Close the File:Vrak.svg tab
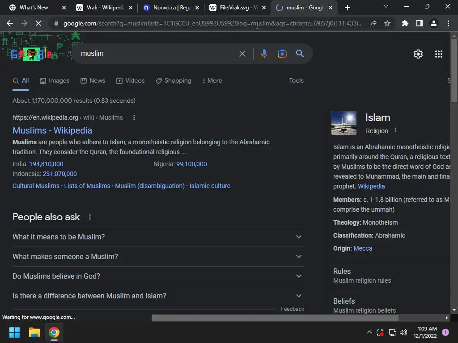This screenshot has width=458, height=343. pyautogui.click(x=264, y=8)
